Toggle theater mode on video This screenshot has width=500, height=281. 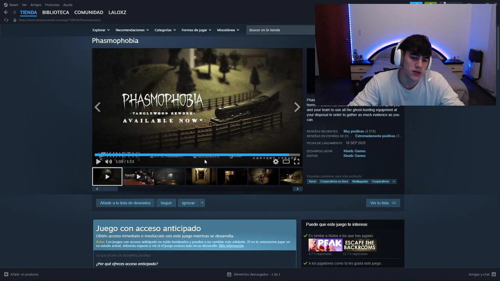coord(286,162)
